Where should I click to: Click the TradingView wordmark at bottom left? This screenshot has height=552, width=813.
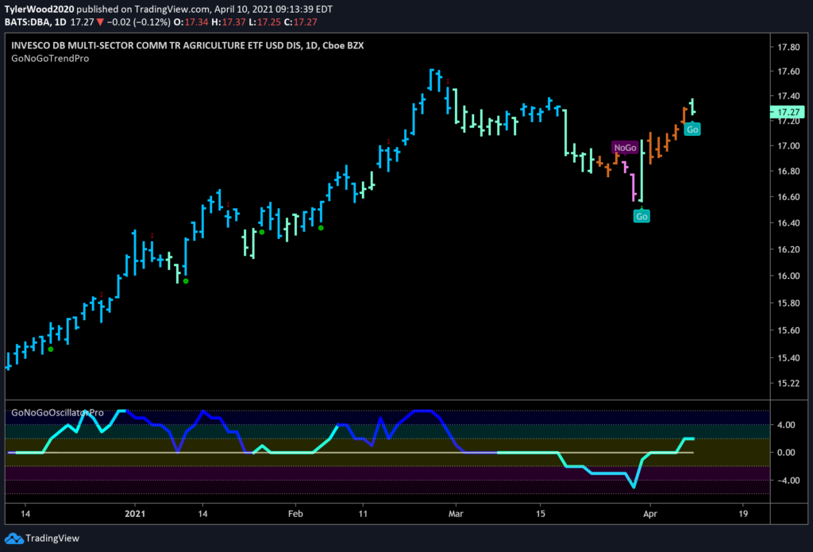pyautogui.click(x=52, y=538)
